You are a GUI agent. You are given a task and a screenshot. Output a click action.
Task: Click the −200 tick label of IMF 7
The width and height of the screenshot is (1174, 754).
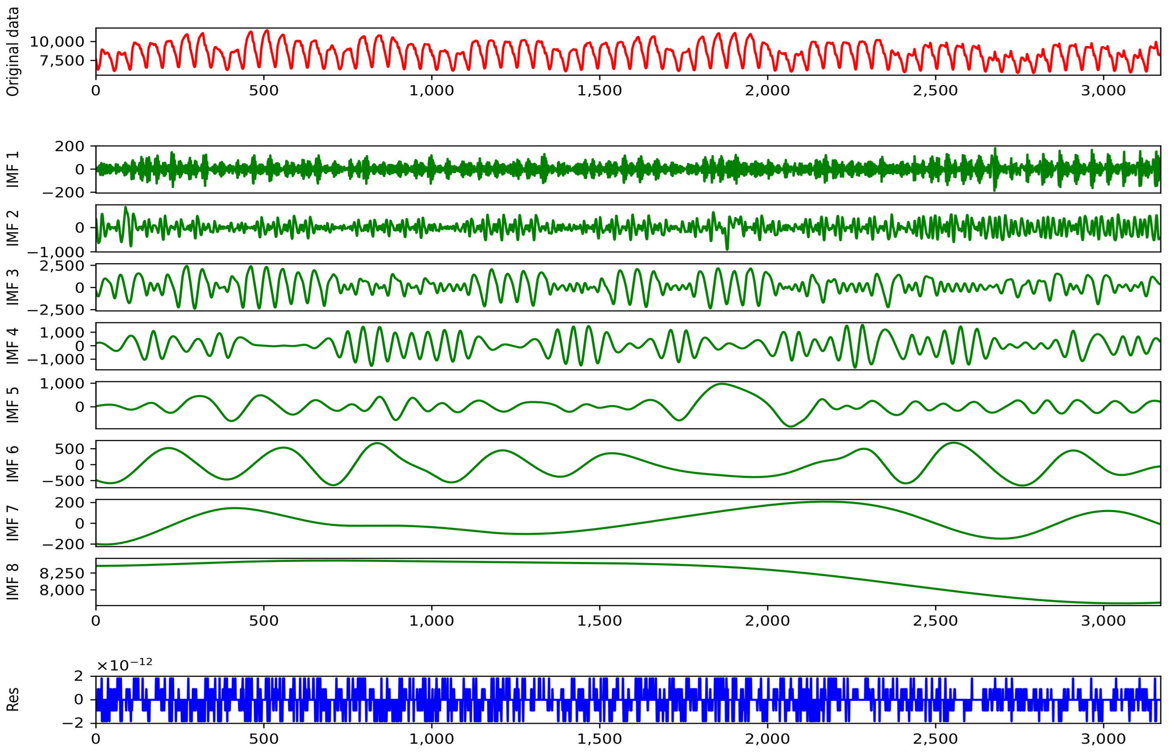tap(63, 545)
